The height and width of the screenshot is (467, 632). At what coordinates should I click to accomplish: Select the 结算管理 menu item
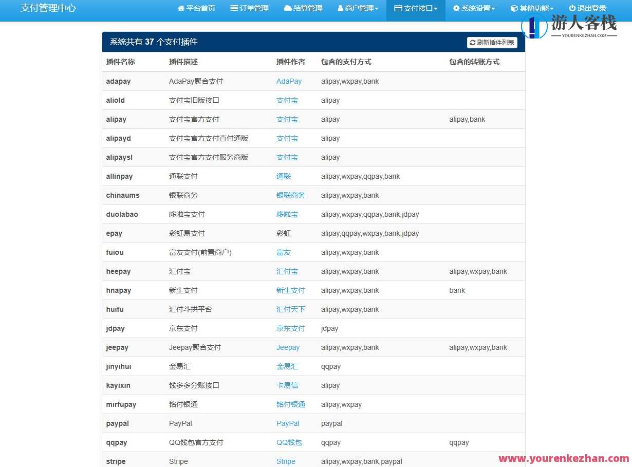[303, 8]
